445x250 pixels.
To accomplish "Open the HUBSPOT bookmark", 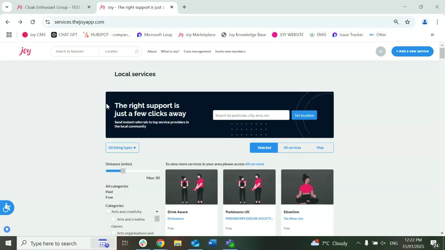I will coord(107,35).
